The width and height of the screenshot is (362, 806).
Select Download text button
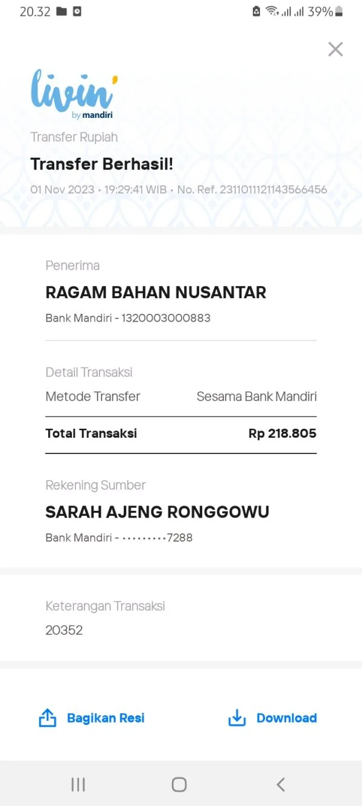point(287,718)
